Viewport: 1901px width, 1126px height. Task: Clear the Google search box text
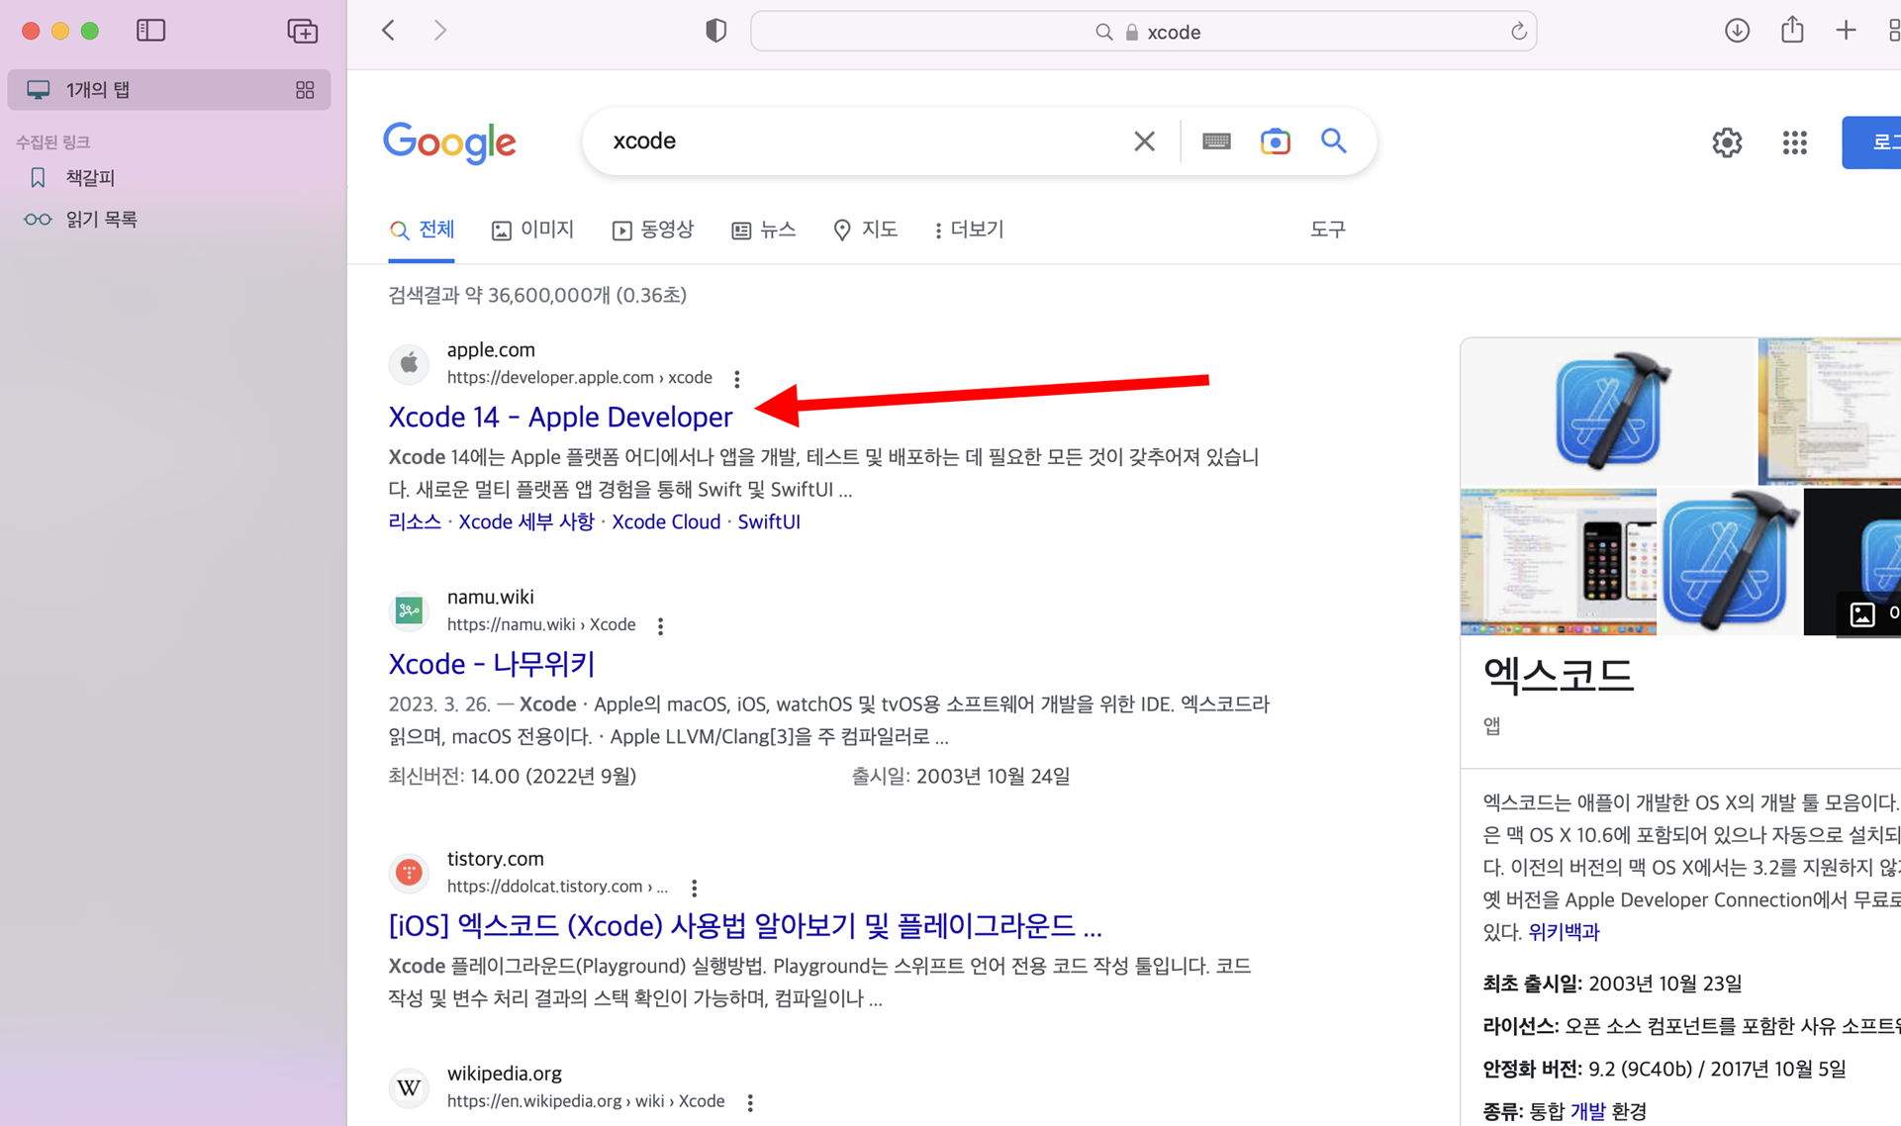click(1144, 141)
